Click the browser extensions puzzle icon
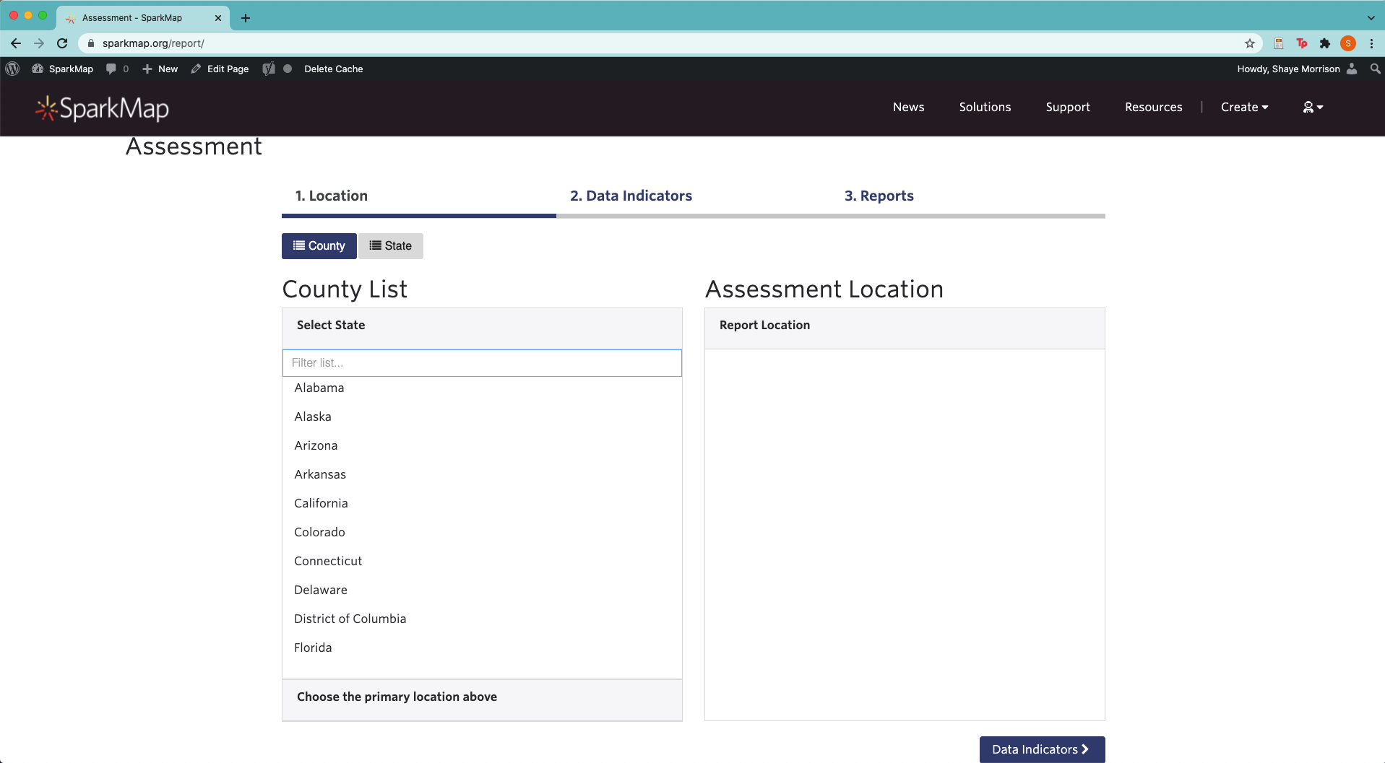Viewport: 1385px width, 763px height. tap(1325, 43)
